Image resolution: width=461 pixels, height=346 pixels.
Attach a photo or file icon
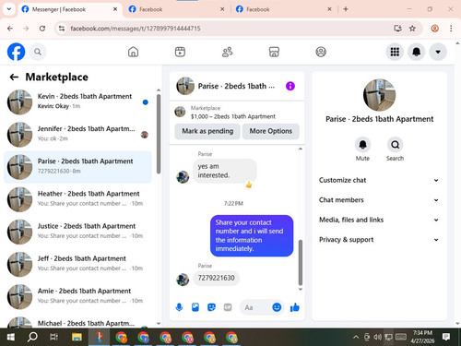coord(195,307)
